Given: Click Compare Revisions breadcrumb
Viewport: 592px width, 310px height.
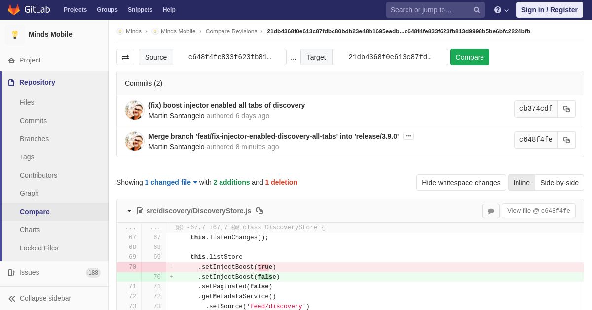Looking at the screenshot, I should tap(231, 31).
